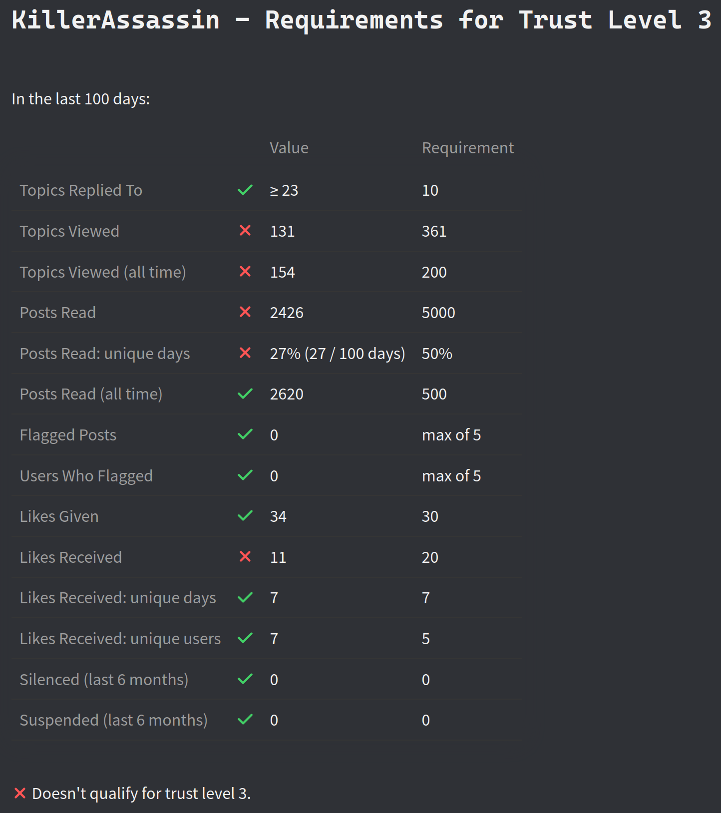Viewport: 721px width, 813px height.
Task: Click the Requirement column header
Action: (x=467, y=148)
